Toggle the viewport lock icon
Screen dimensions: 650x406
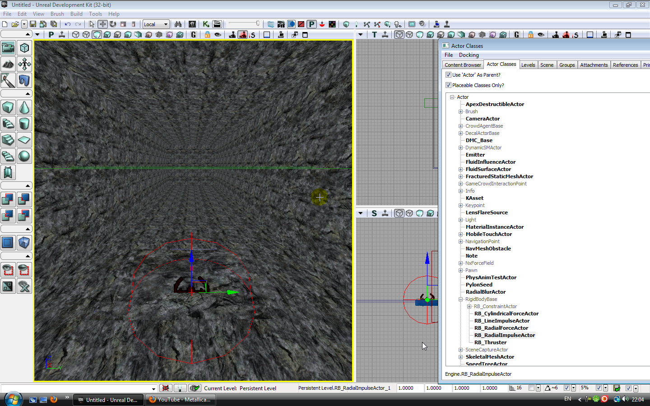(207, 35)
